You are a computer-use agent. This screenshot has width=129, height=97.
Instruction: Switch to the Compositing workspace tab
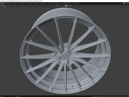(58, 4)
